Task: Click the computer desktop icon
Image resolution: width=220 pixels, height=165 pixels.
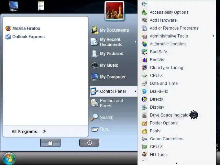Action: coord(14,6)
